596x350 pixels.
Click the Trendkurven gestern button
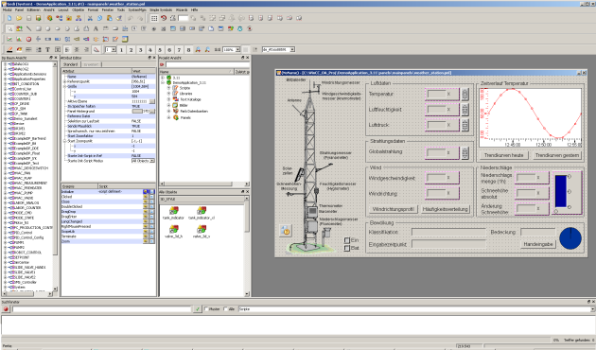point(556,155)
